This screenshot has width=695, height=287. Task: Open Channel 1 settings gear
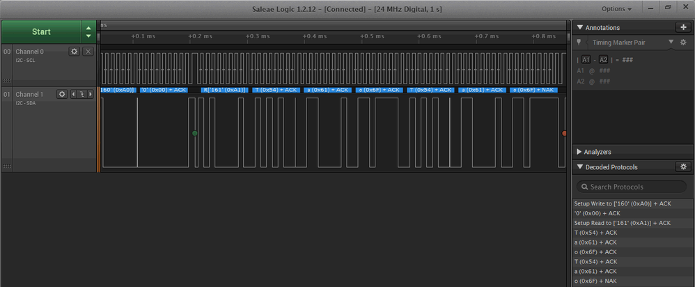(63, 94)
